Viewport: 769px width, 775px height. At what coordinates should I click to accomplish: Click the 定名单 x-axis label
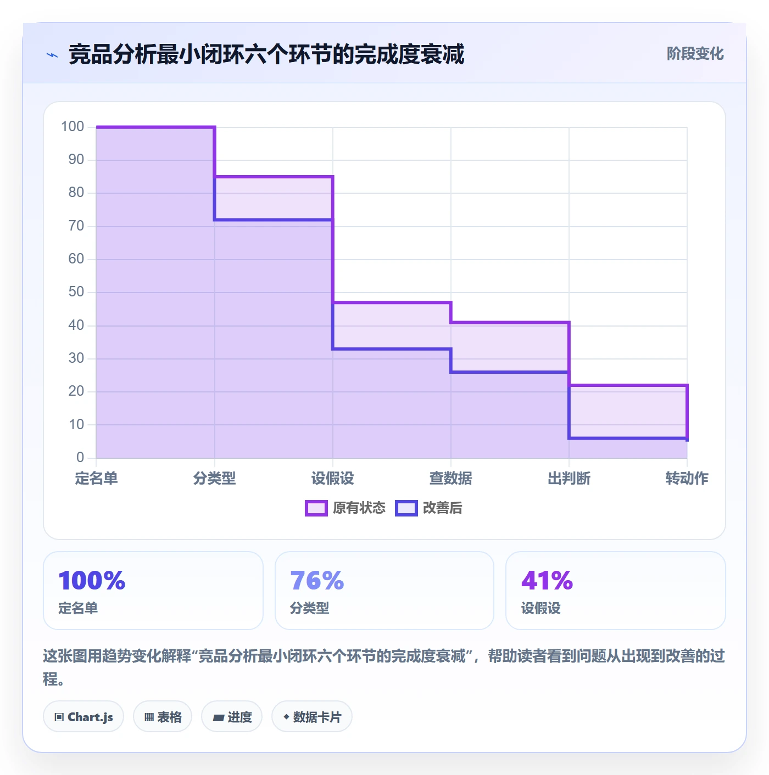[96, 479]
